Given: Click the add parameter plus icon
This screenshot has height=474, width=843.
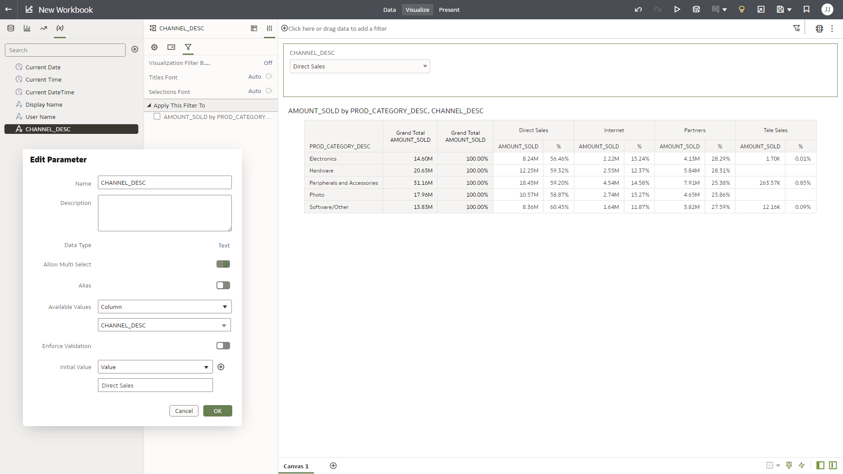Looking at the screenshot, I should tap(135, 50).
